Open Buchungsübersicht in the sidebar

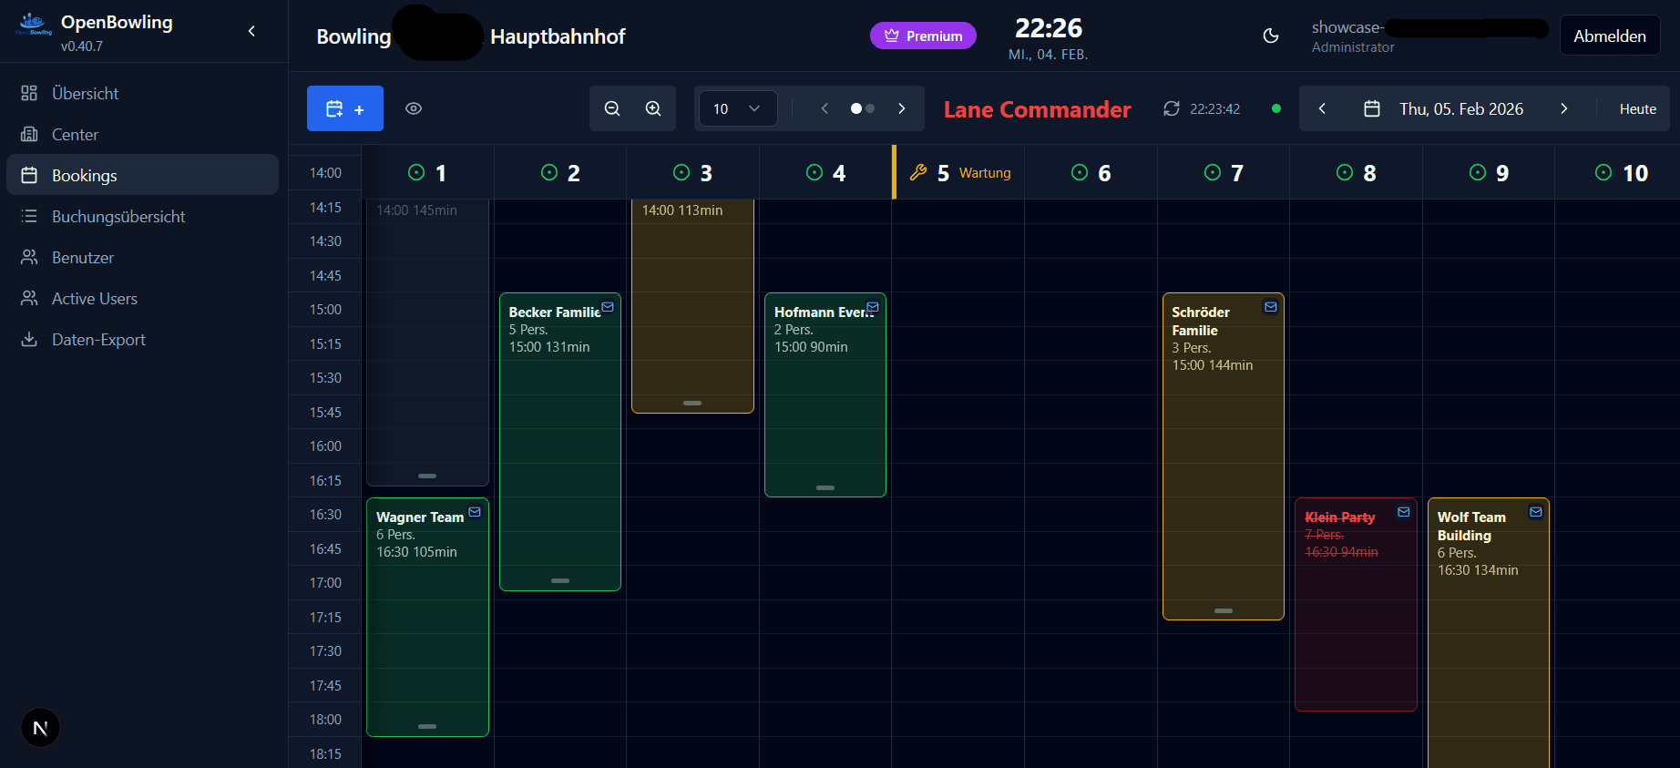click(x=142, y=216)
